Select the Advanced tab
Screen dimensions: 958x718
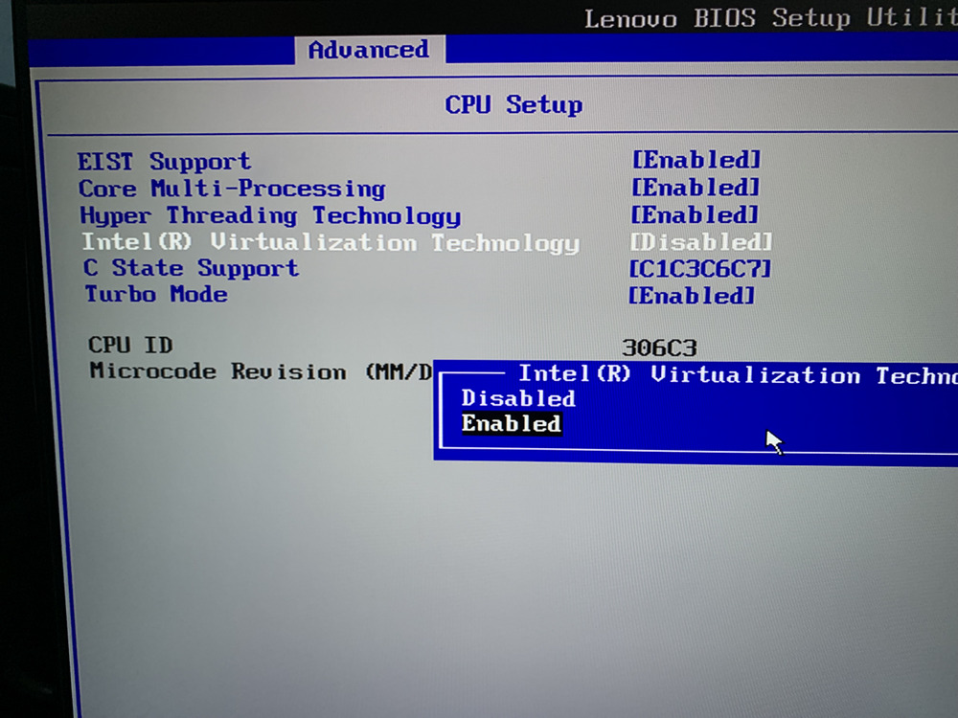click(369, 50)
